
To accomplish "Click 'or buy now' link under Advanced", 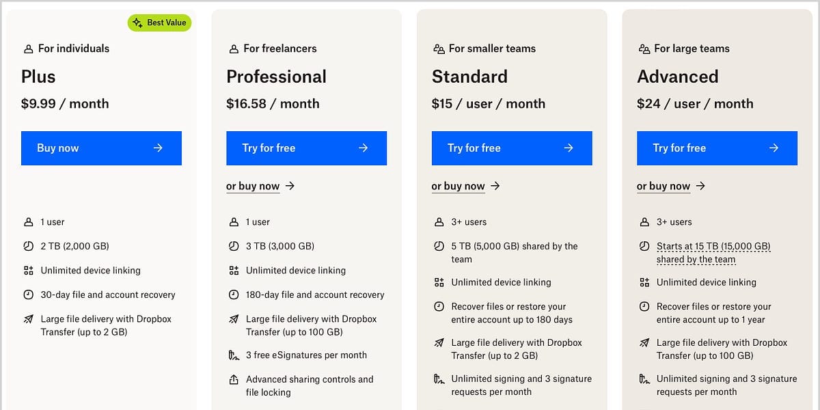I will tap(663, 186).
